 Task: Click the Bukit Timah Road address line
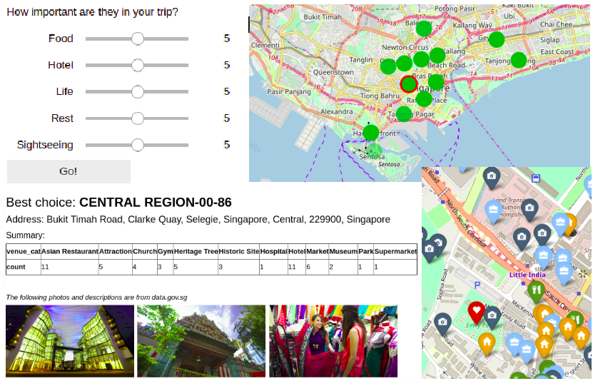point(198,220)
